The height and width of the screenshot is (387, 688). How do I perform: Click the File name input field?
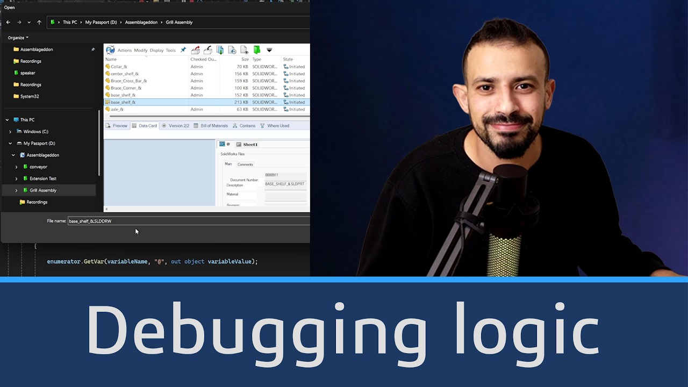189,221
